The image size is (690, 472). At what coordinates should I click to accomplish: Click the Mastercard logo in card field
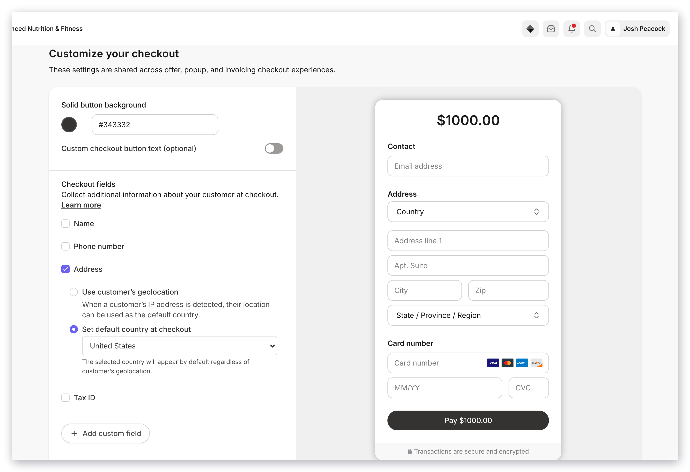[507, 363]
